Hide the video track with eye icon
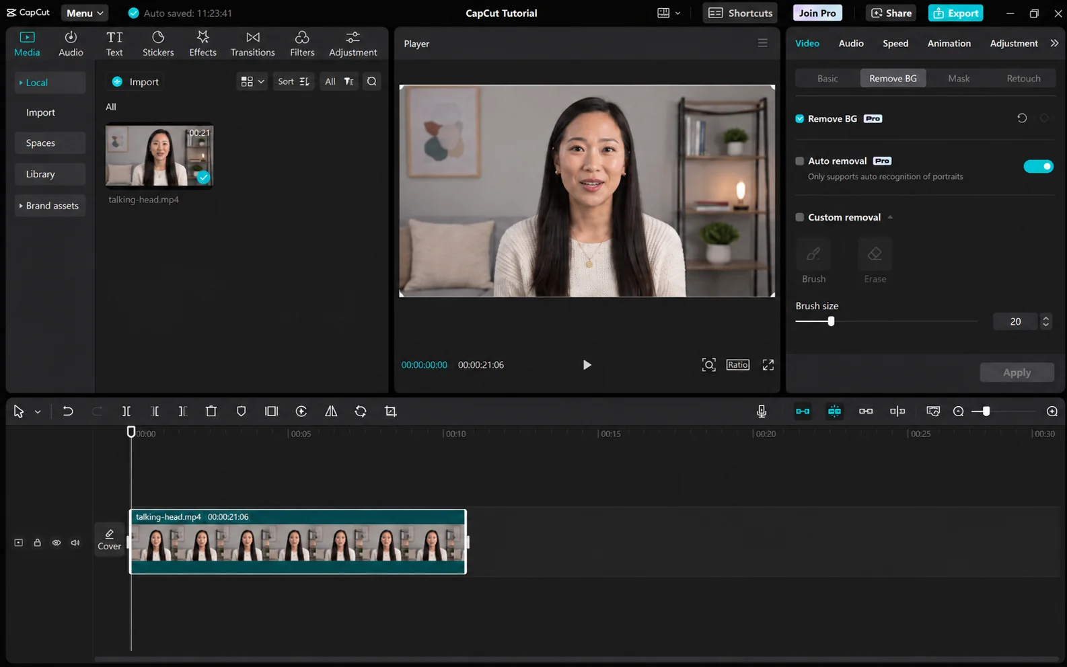 pos(57,543)
